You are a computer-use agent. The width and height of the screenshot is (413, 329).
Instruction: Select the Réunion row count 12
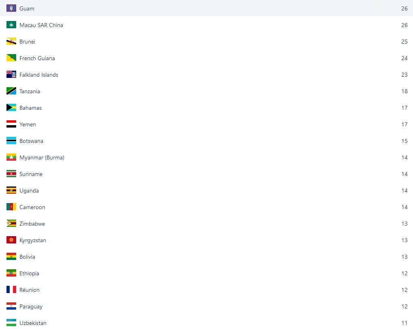coord(405,290)
